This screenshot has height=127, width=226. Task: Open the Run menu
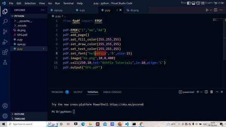pyautogui.click(x=57, y=3)
